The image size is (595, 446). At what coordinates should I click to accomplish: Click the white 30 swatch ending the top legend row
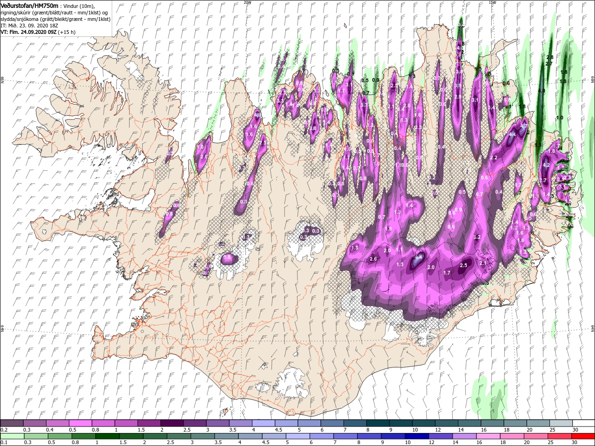[x=584, y=423]
